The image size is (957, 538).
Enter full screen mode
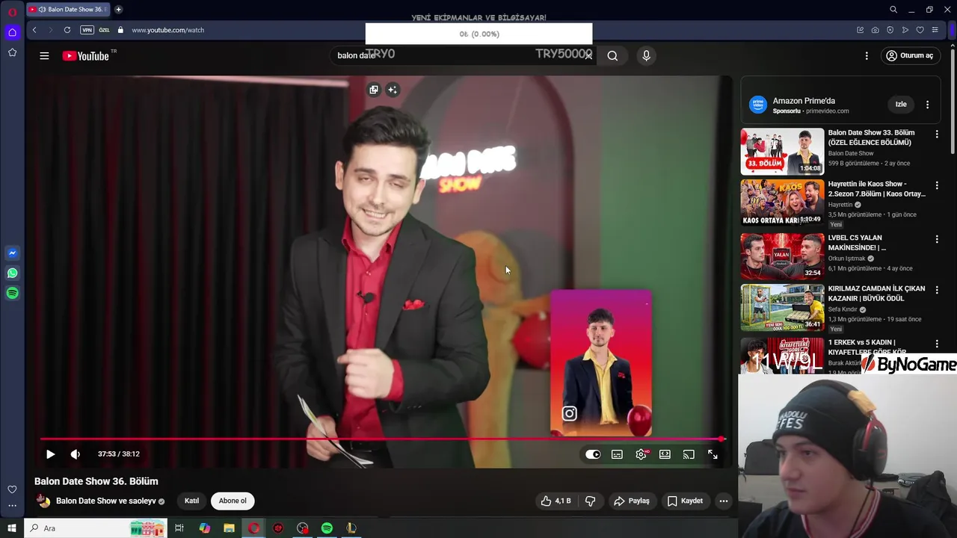tap(713, 454)
